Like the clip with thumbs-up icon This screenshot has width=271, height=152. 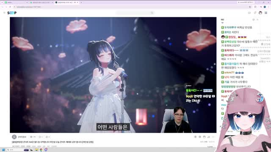click(x=47, y=137)
